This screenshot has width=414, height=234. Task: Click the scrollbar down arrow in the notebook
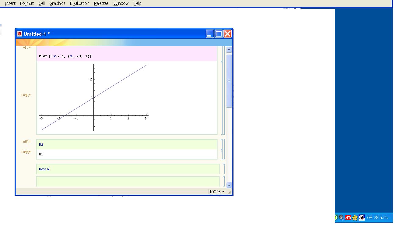click(x=229, y=185)
